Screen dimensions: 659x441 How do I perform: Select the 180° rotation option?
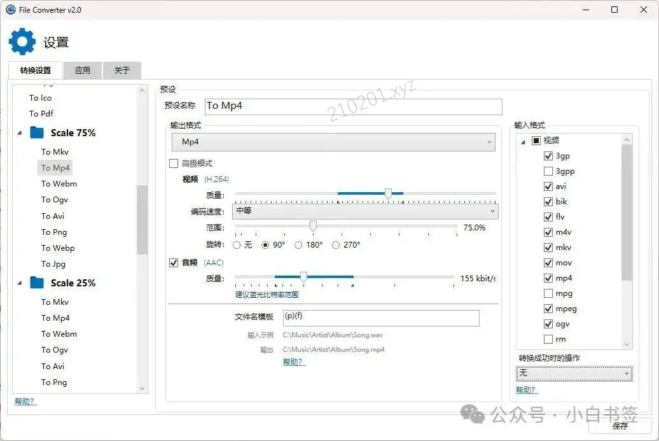point(298,245)
